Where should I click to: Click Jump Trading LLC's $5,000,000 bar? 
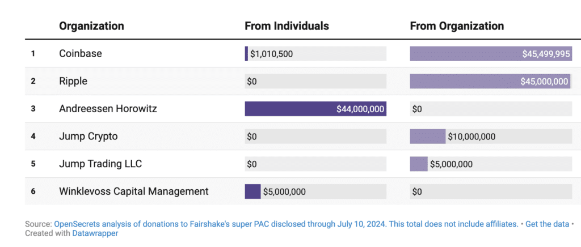(x=419, y=164)
